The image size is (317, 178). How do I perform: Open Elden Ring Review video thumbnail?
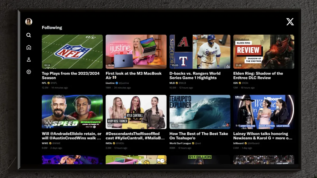click(x=264, y=52)
